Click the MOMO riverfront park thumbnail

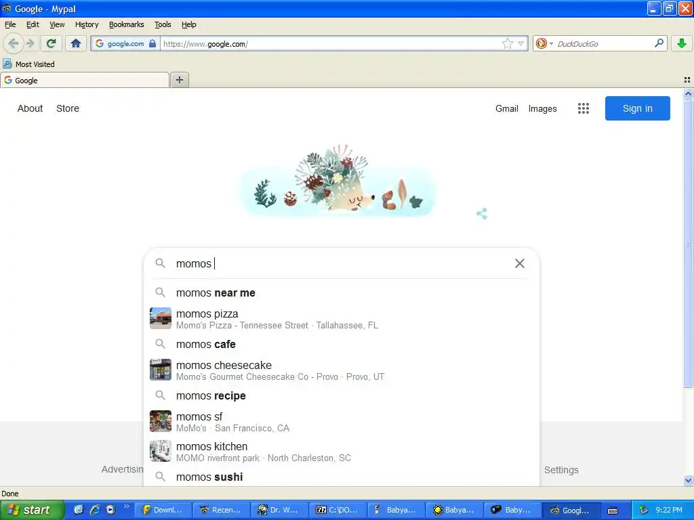(x=160, y=451)
